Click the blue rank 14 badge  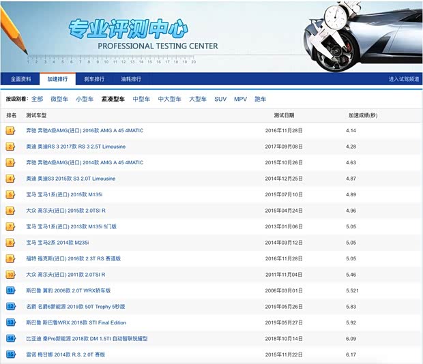click(x=11, y=339)
